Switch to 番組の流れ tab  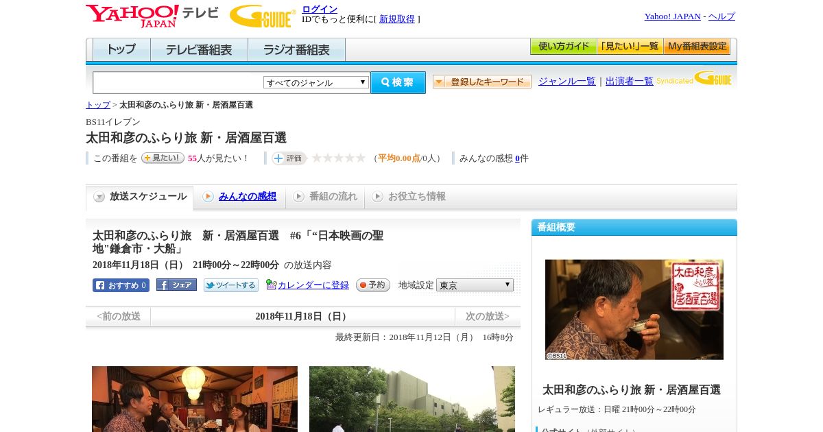pyautogui.click(x=325, y=197)
